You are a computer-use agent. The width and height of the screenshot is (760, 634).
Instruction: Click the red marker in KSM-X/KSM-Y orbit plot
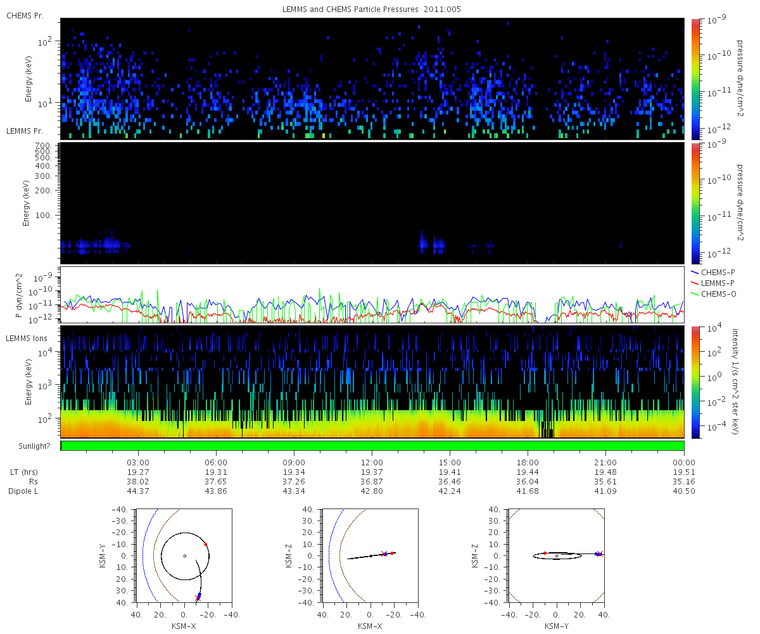[x=206, y=544]
